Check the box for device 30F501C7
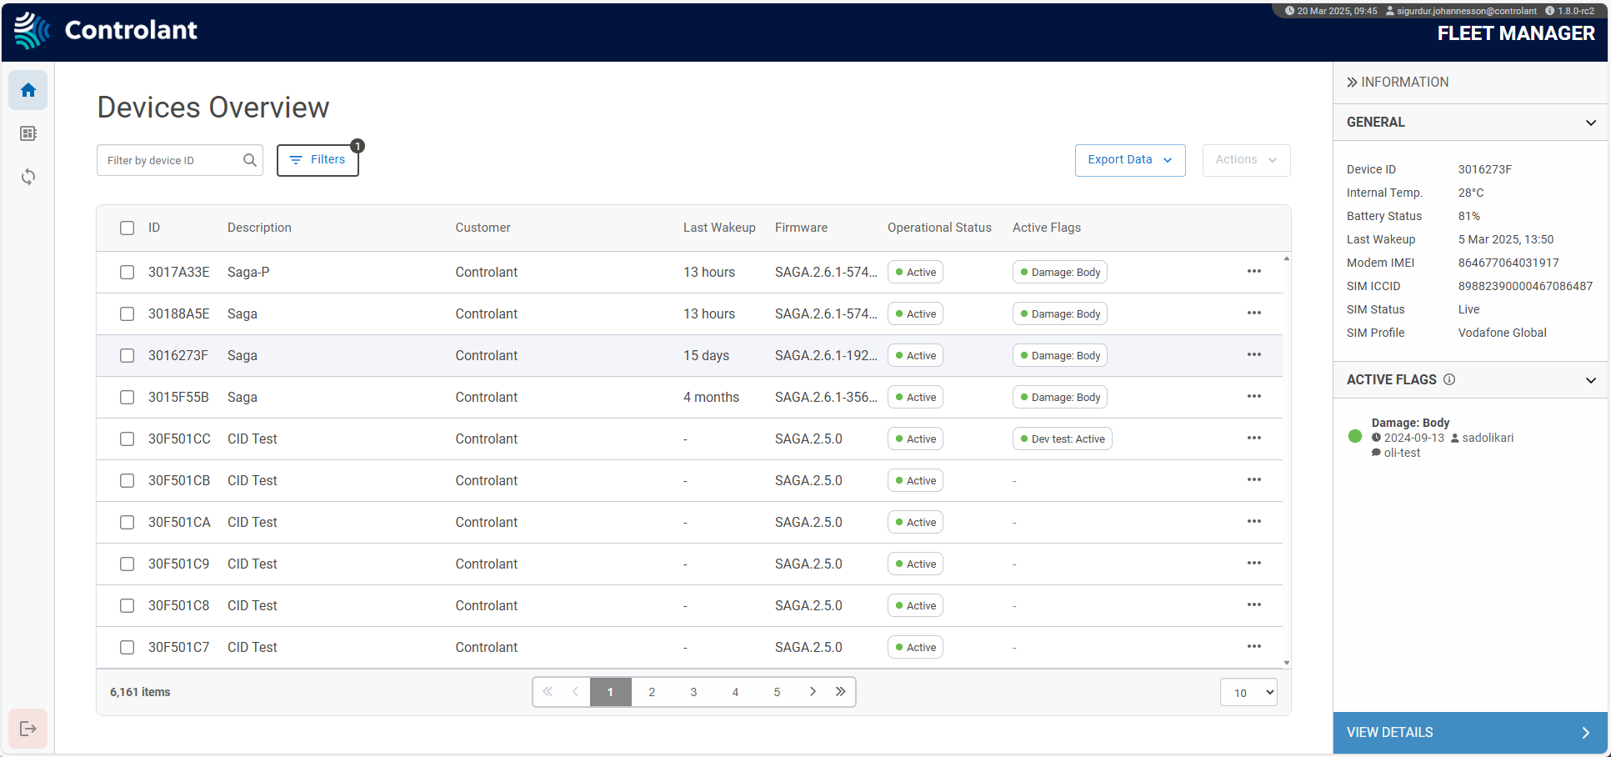Image resolution: width=1611 pixels, height=757 pixels. (127, 647)
